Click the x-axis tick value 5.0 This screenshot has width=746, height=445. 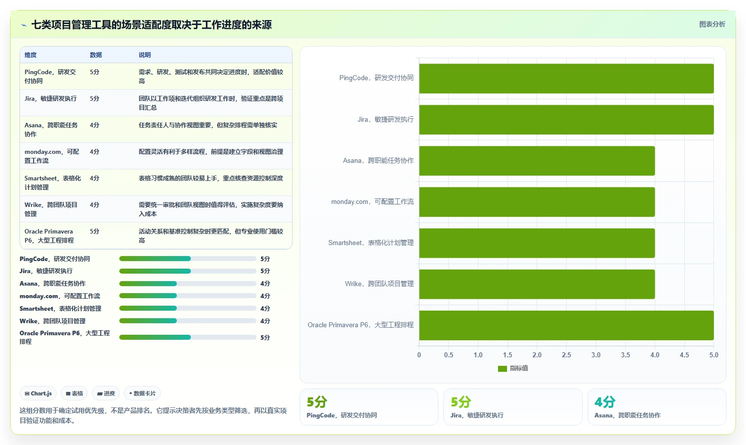[713, 355]
